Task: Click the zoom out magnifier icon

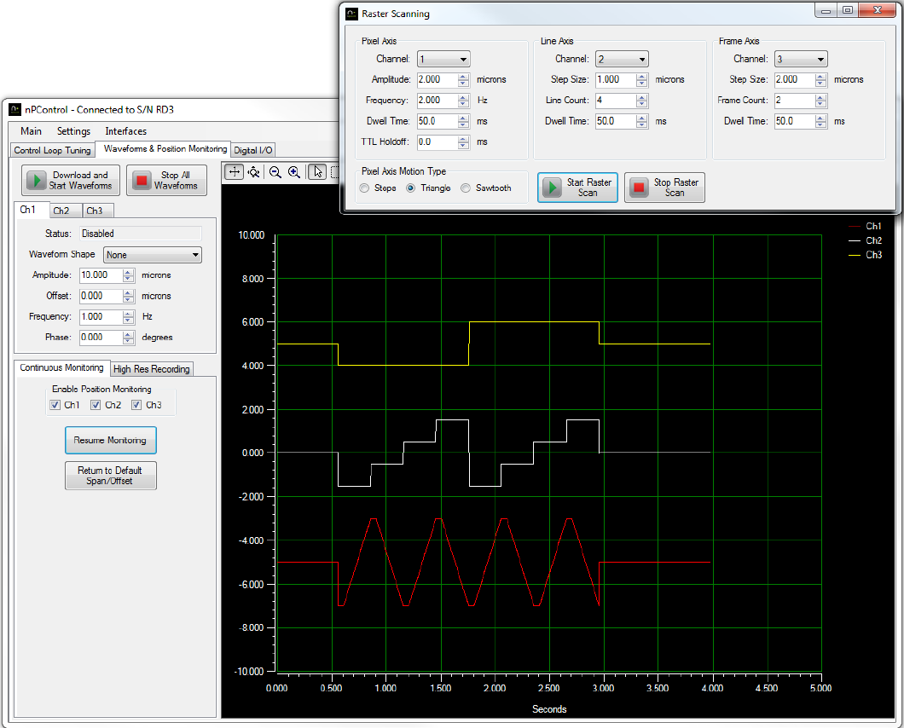Action: coord(275,172)
